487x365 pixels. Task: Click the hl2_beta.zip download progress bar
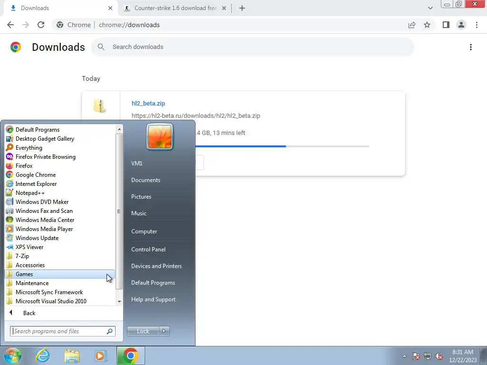[282, 146]
